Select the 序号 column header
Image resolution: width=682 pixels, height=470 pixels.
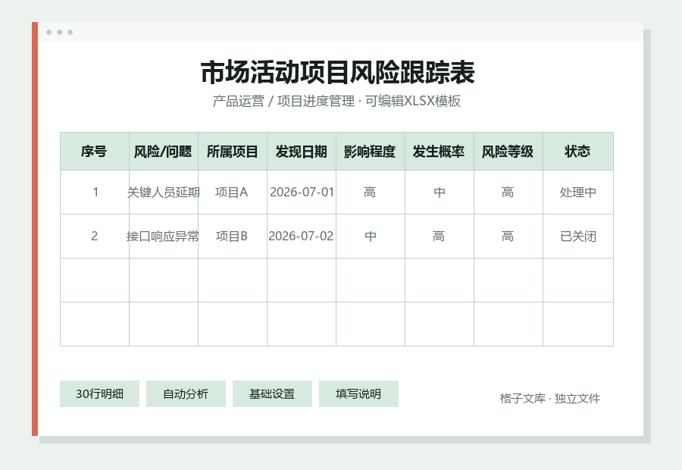(x=95, y=152)
